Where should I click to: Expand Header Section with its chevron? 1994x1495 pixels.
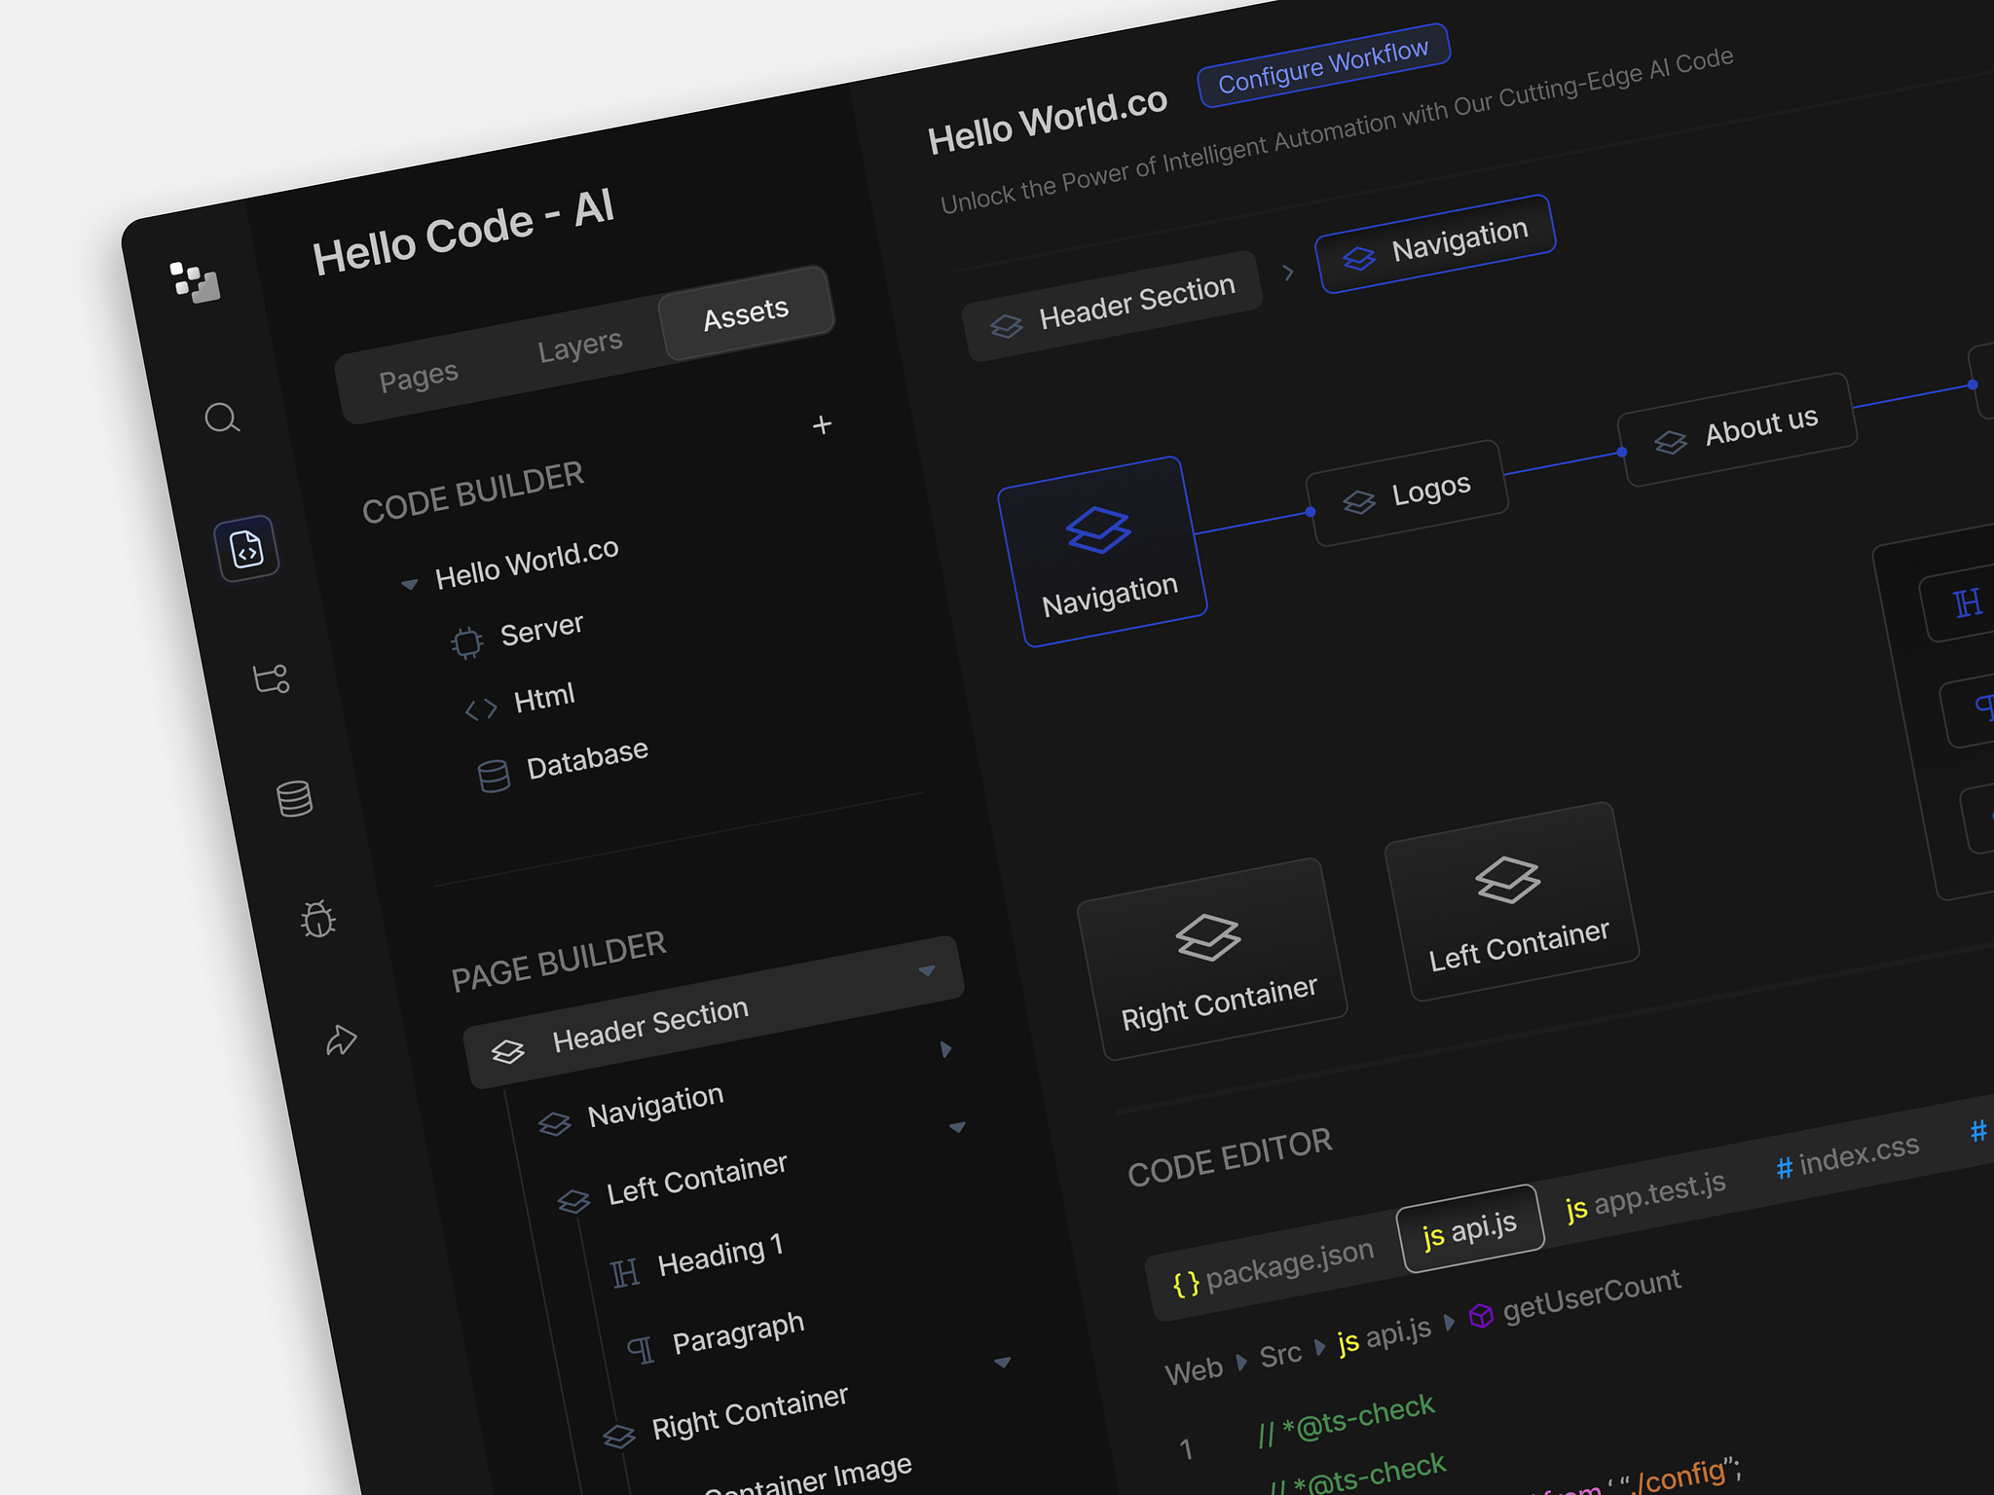click(x=944, y=1049)
